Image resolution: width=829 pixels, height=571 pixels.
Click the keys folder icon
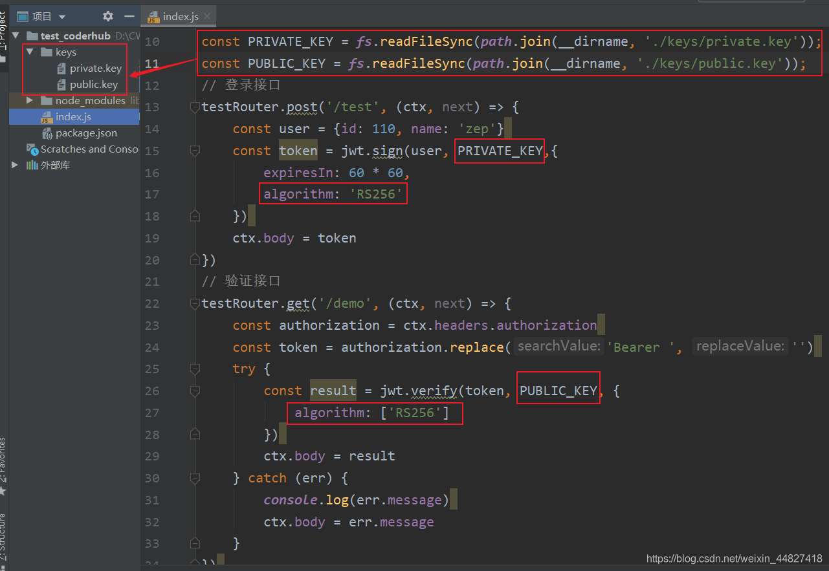tap(46, 52)
